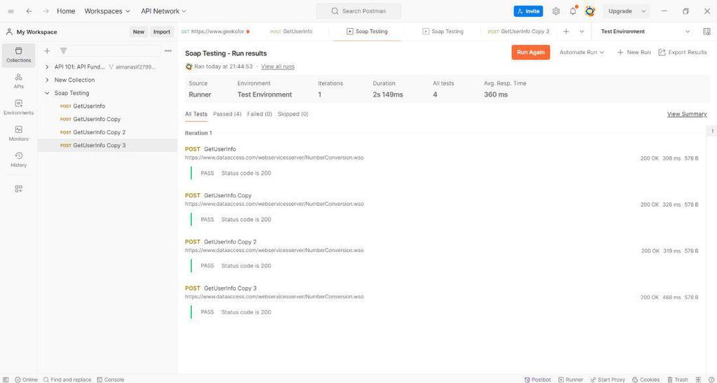
Task: Switch to the Passed (4) tab
Action: (228, 114)
